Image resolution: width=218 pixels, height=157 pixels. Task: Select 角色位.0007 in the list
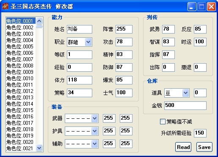click(21, 59)
